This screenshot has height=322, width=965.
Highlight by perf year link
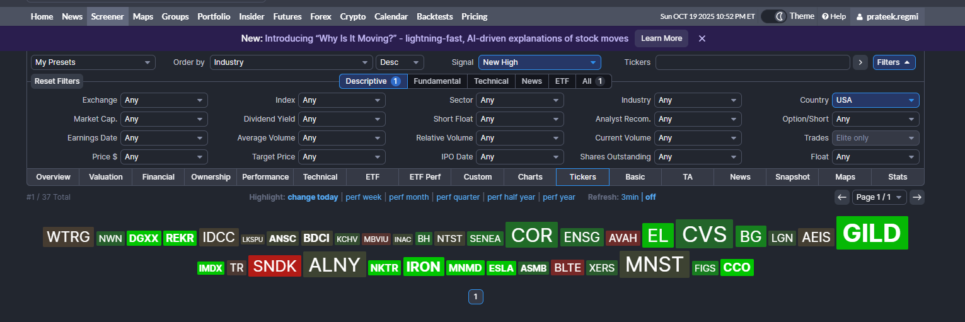pyautogui.click(x=559, y=197)
